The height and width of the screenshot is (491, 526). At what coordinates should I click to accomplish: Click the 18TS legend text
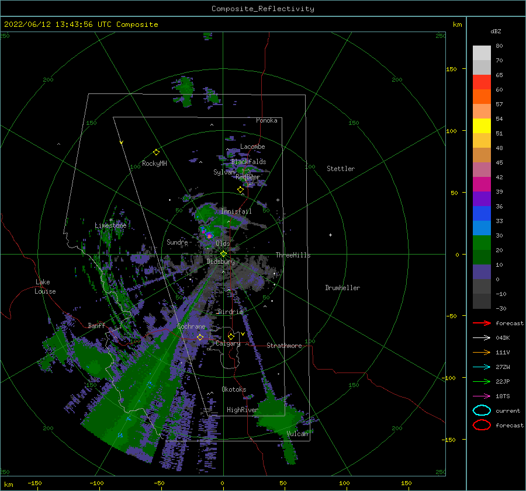click(x=503, y=396)
